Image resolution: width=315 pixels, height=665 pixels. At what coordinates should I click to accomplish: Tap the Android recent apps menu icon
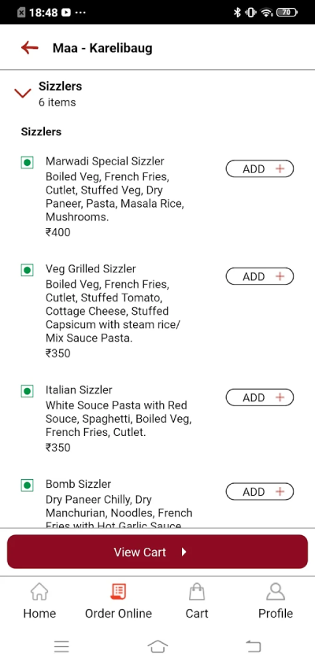61,646
